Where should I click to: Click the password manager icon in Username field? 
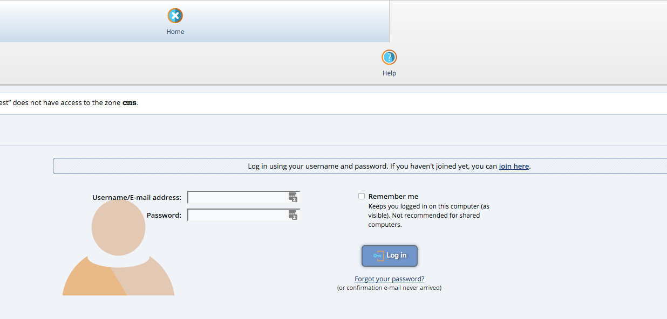click(x=292, y=197)
